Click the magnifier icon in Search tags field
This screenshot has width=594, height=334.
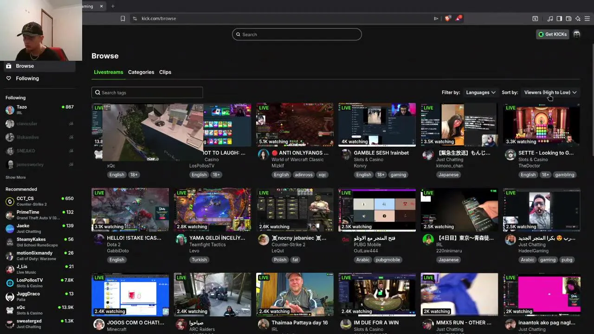97,92
